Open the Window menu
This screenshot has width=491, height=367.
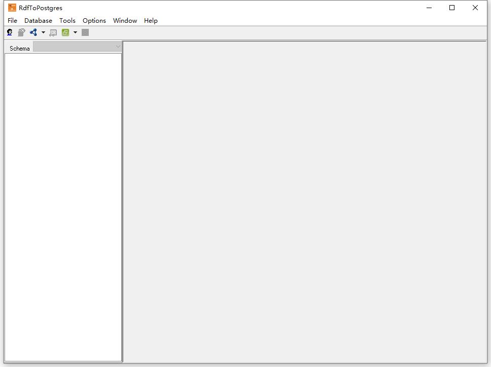pos(125,20)
